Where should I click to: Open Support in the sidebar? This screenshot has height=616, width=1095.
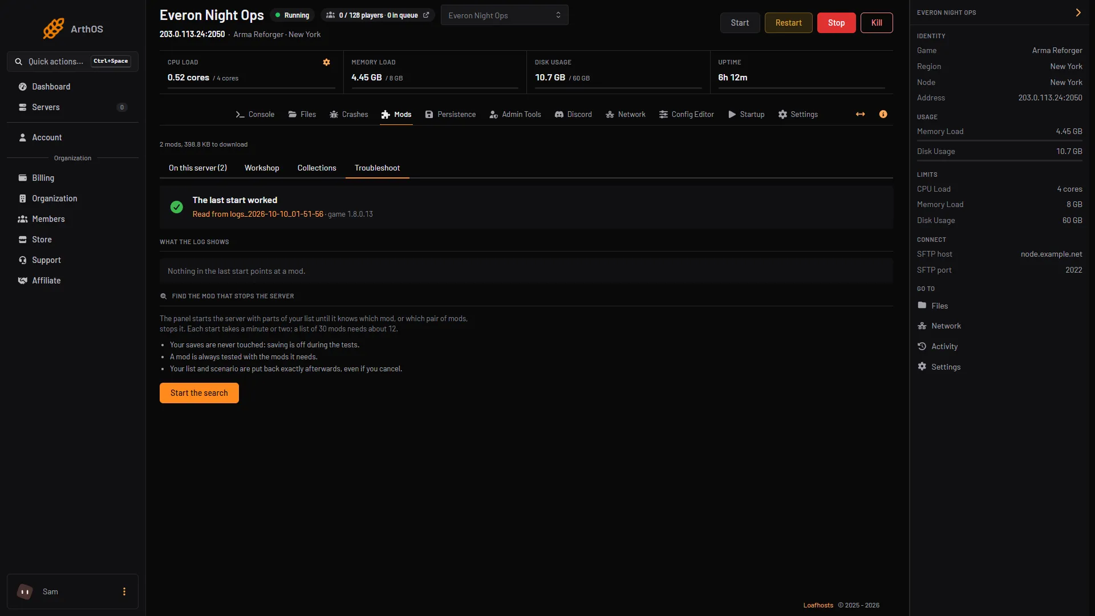[72, 260]
